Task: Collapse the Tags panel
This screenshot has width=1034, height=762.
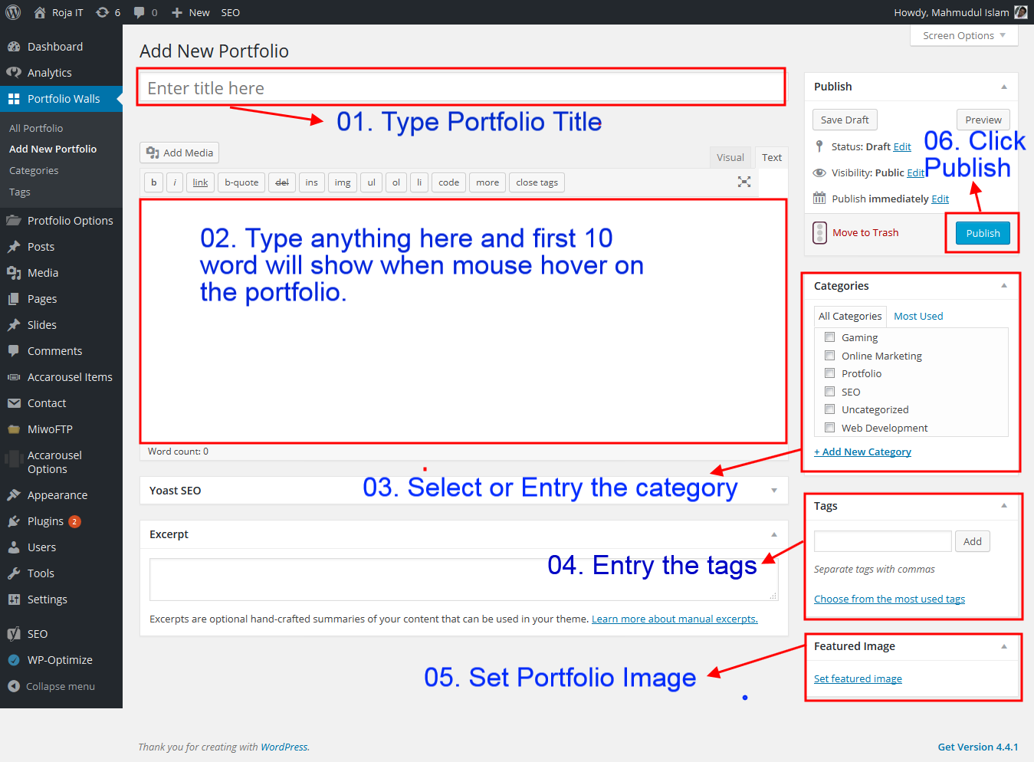Action: [x=1004, y=506]
